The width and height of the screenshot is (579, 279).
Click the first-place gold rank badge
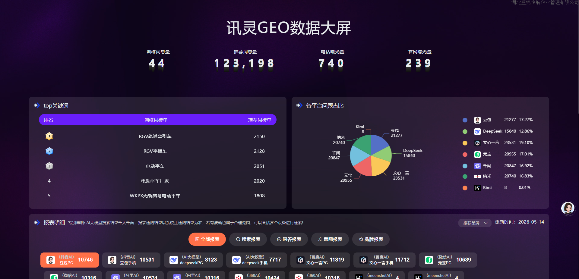pyautogui.click(x=49, y=136)
